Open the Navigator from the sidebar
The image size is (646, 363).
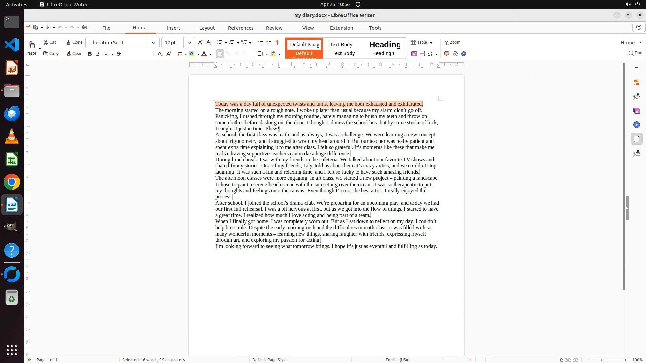[636, 125]
